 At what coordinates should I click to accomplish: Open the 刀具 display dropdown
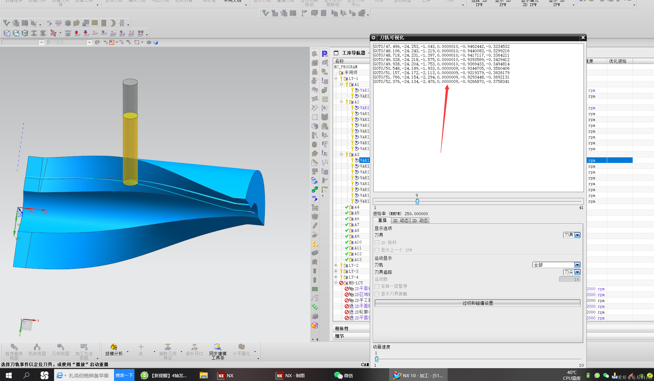pyautogui.click(x=572, y=235)
